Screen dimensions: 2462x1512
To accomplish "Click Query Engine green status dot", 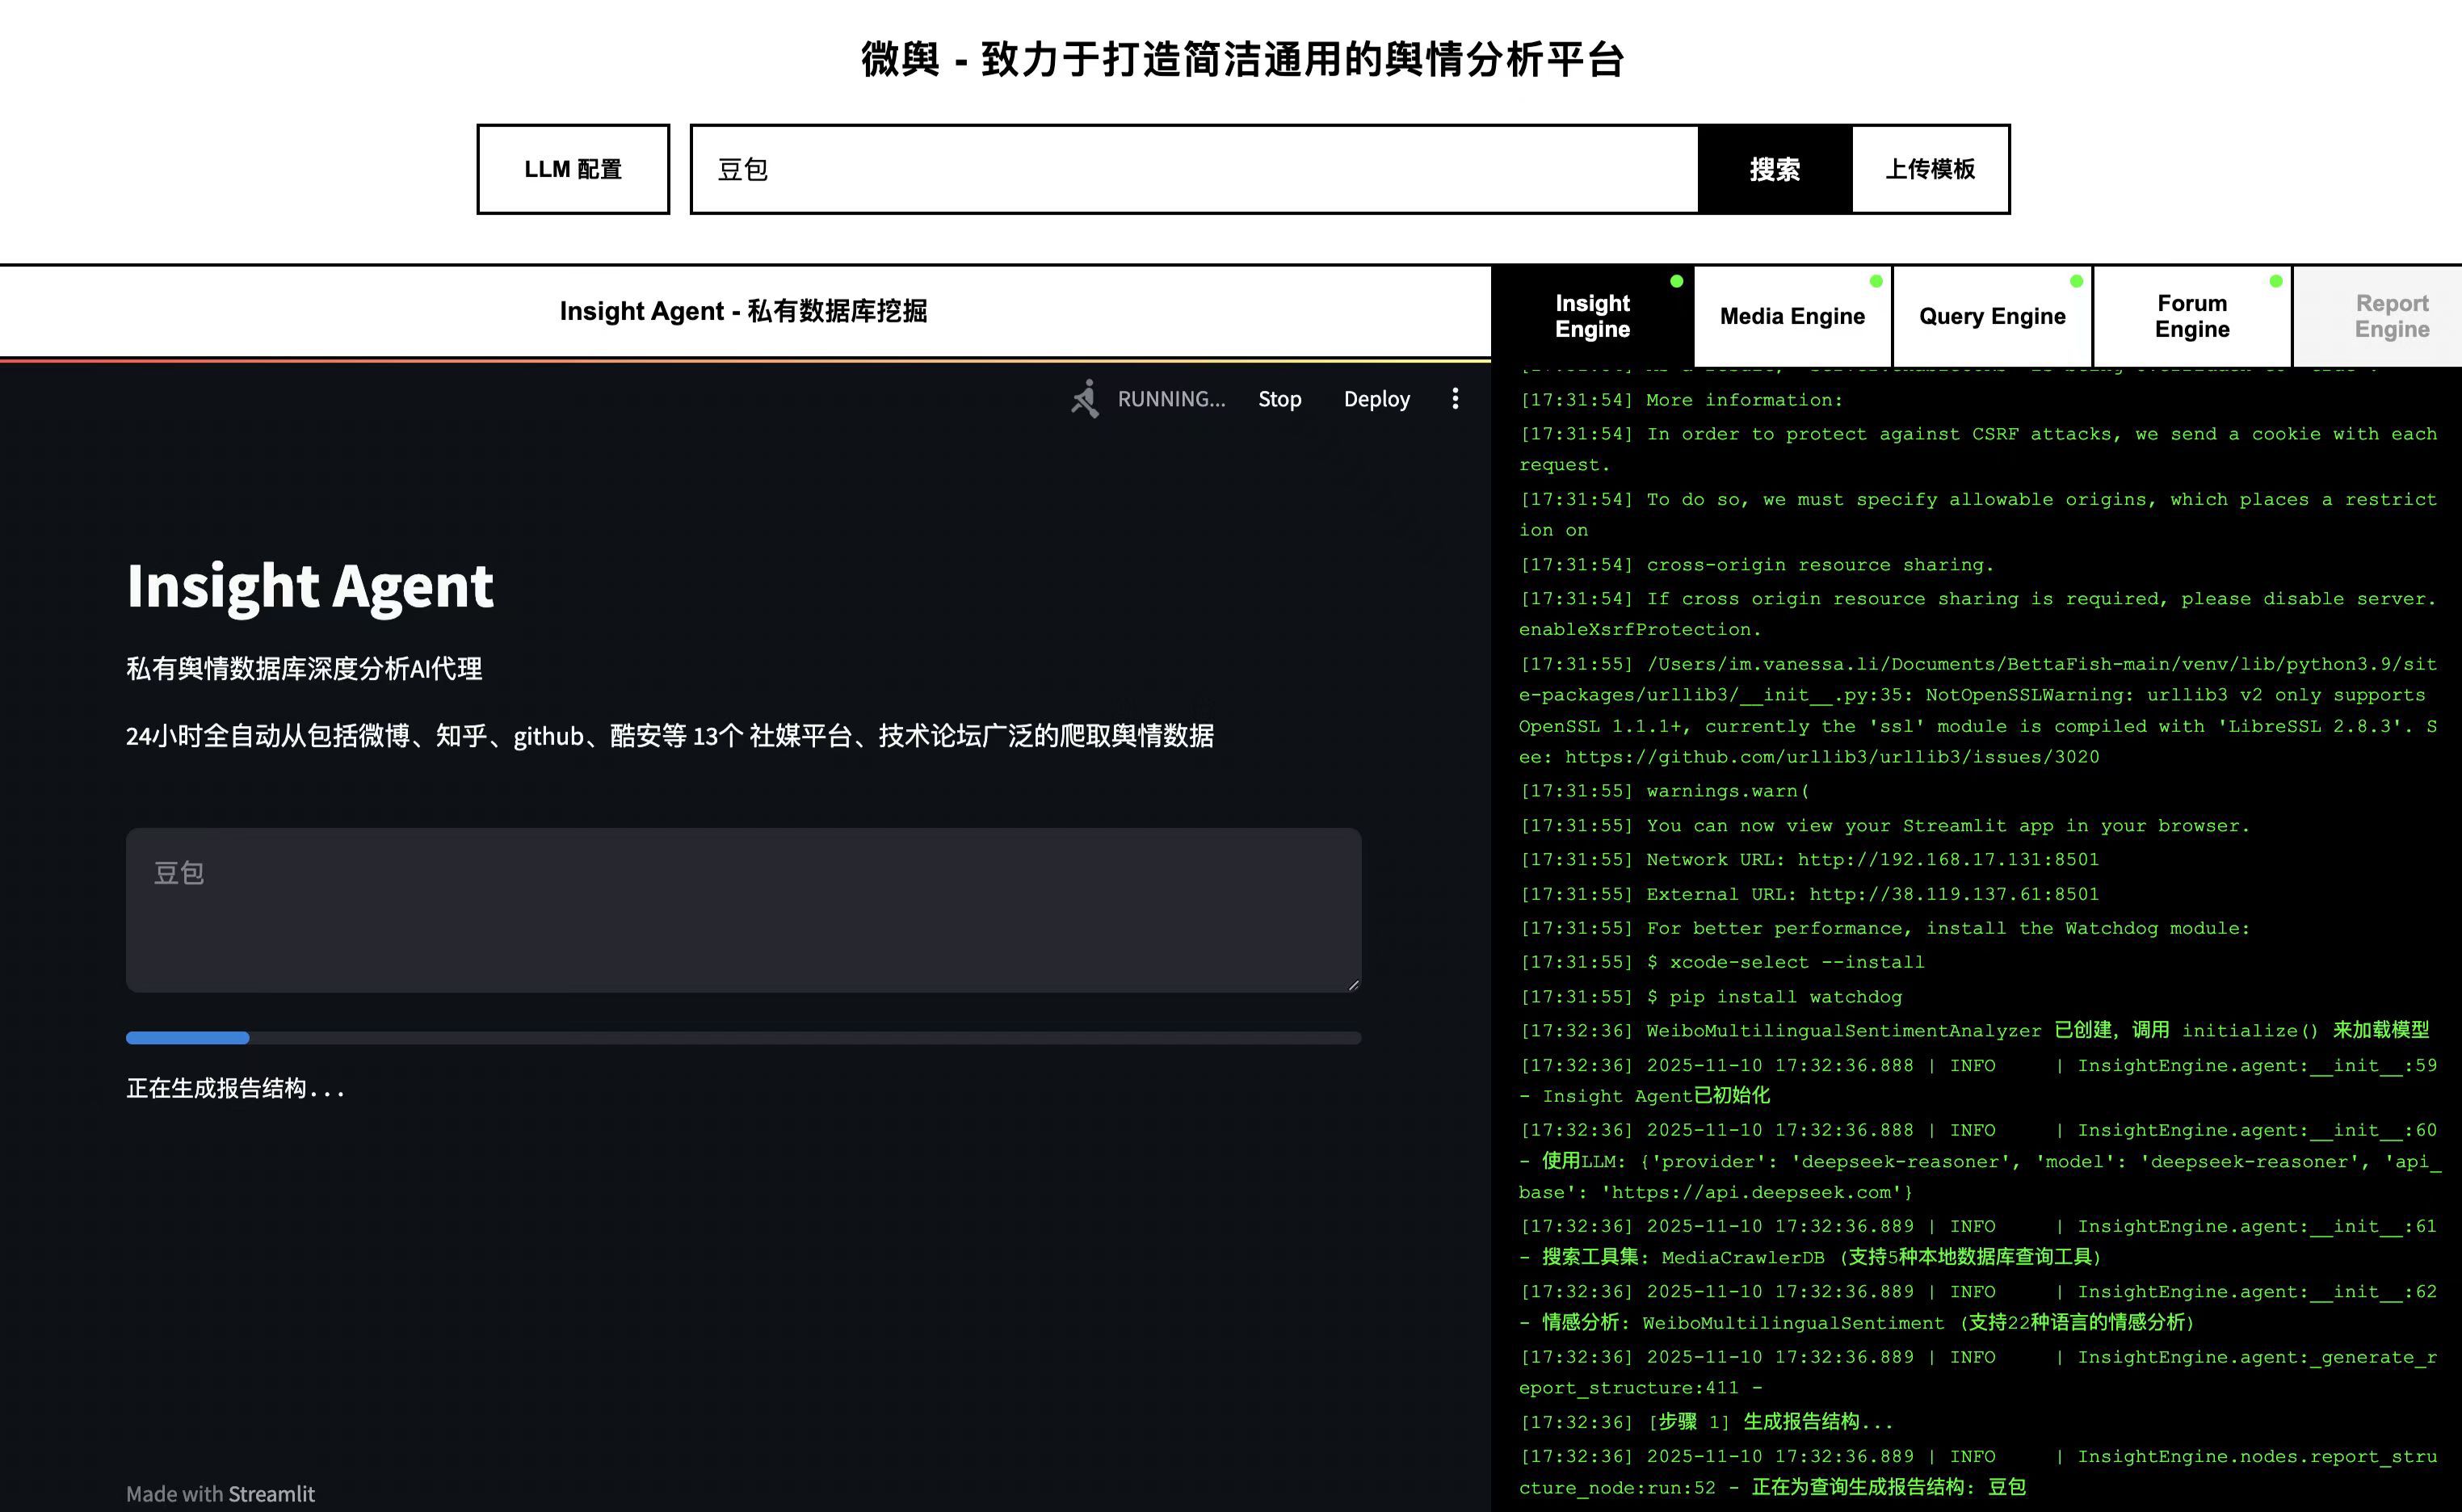I will (2076, 281).
